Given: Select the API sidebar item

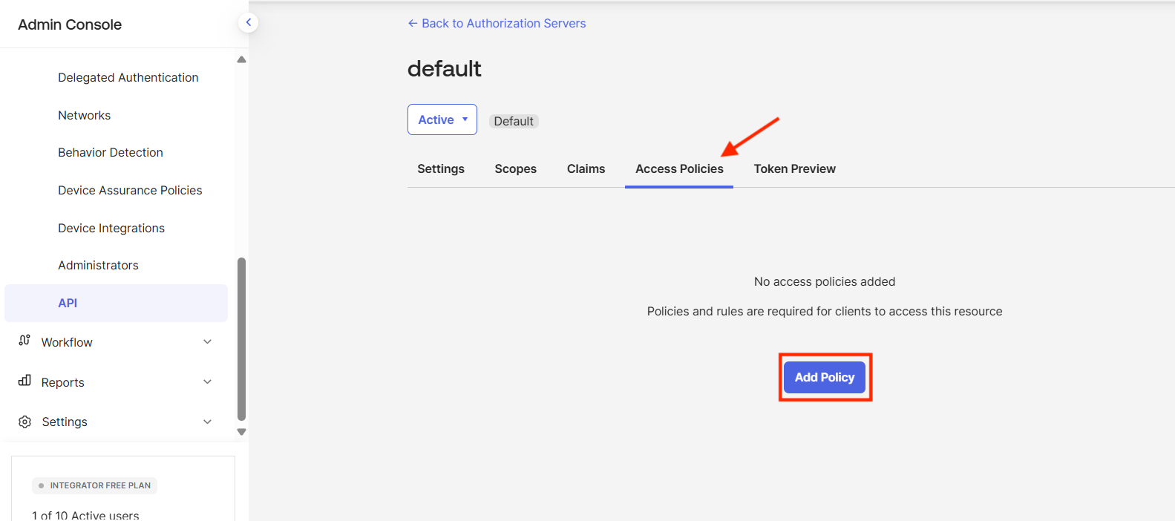Looking at the screenshot, I should pyautogui.click(x=68, y=303).
